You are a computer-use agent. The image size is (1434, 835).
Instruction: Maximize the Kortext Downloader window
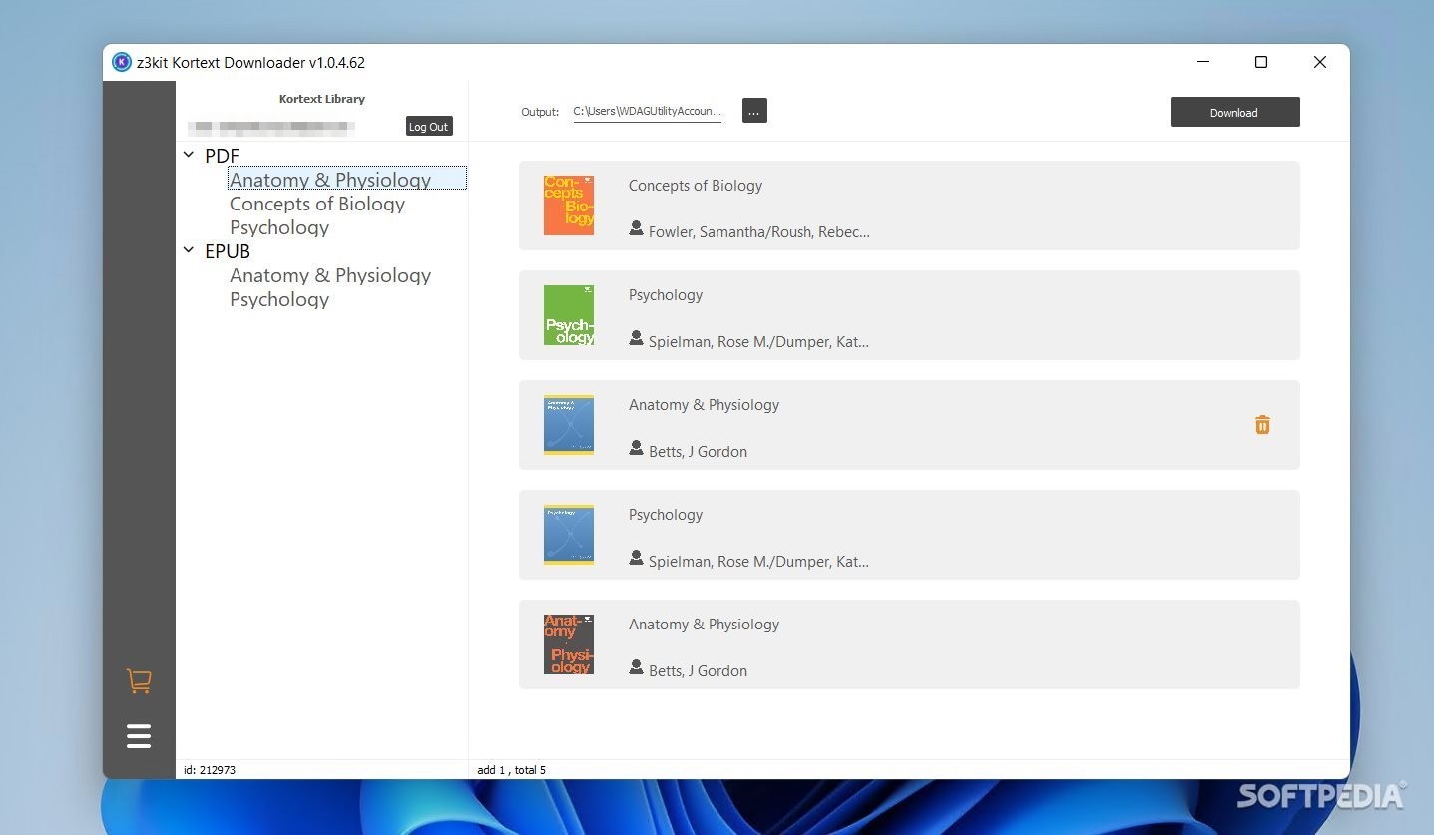point(1261,62)
